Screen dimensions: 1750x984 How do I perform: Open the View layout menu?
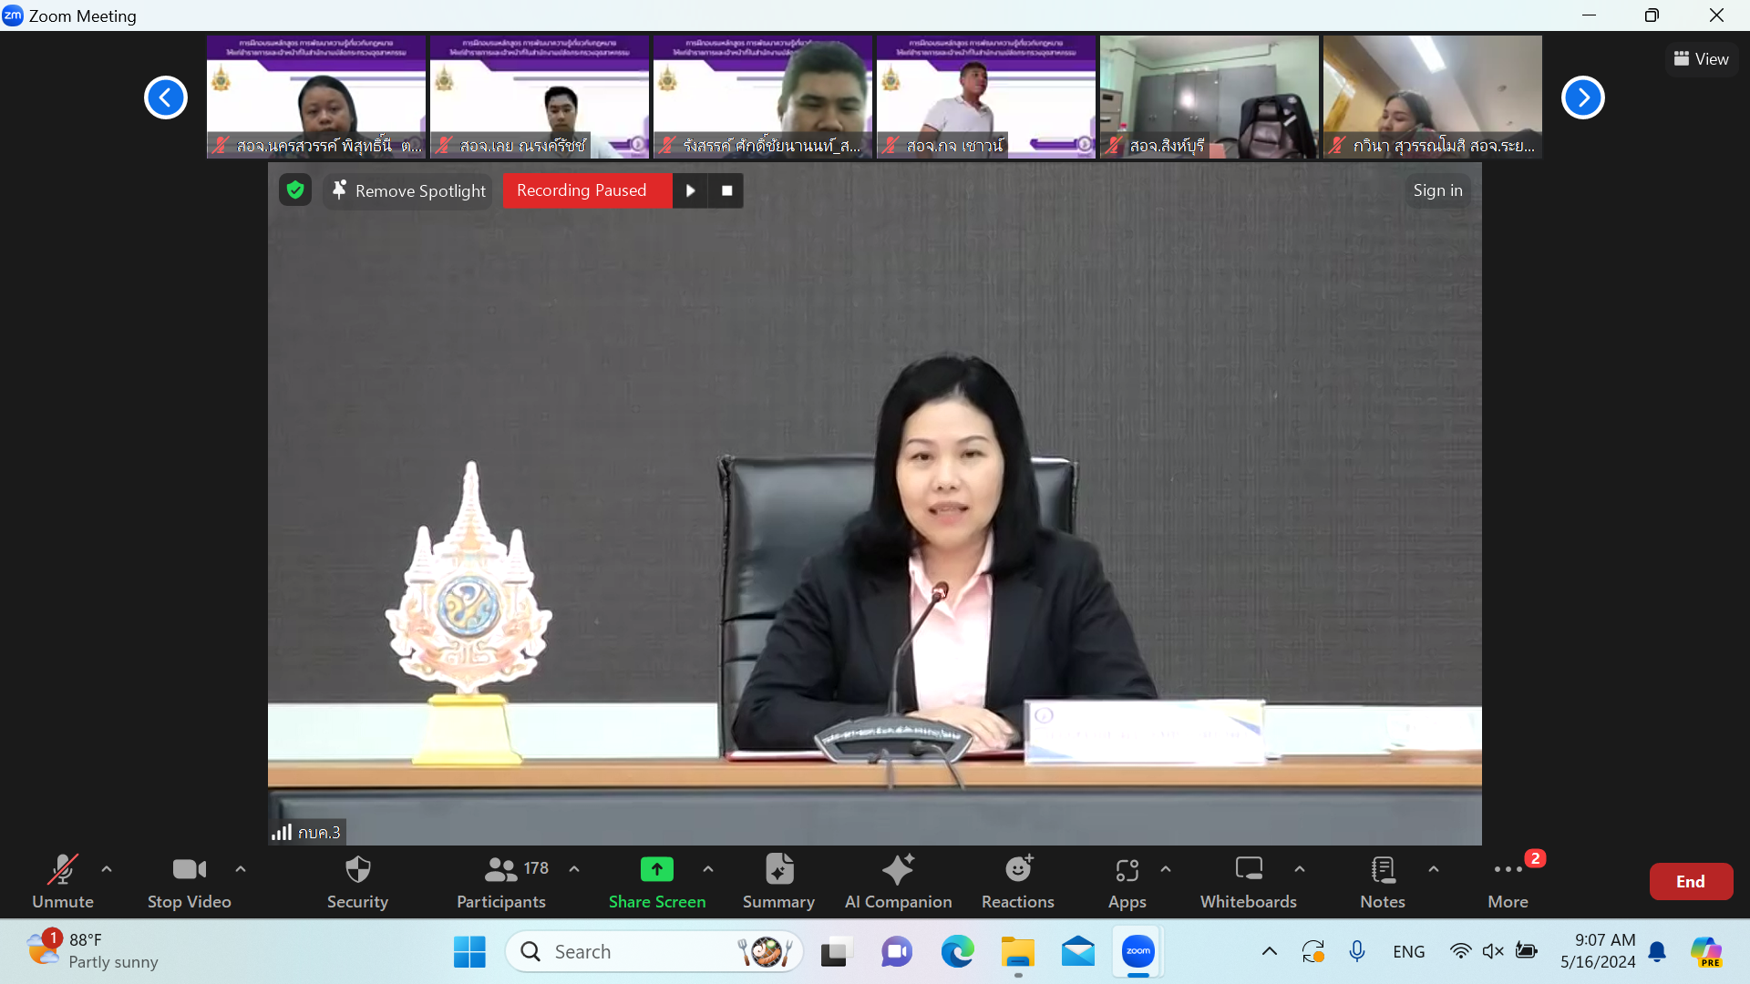[x=1701, y=59]
